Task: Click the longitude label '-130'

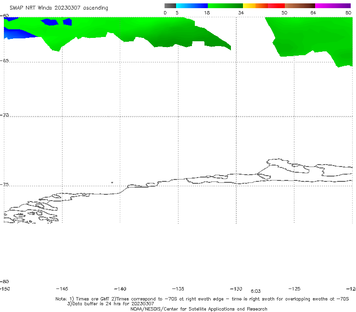Action: click(x=236, y=289)
